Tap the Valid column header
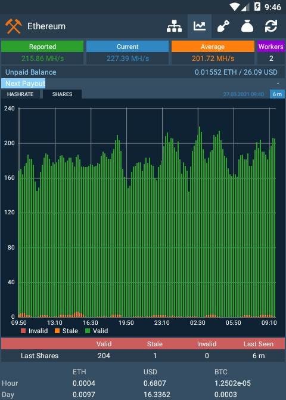286x400 pixels. pos(104,344)
